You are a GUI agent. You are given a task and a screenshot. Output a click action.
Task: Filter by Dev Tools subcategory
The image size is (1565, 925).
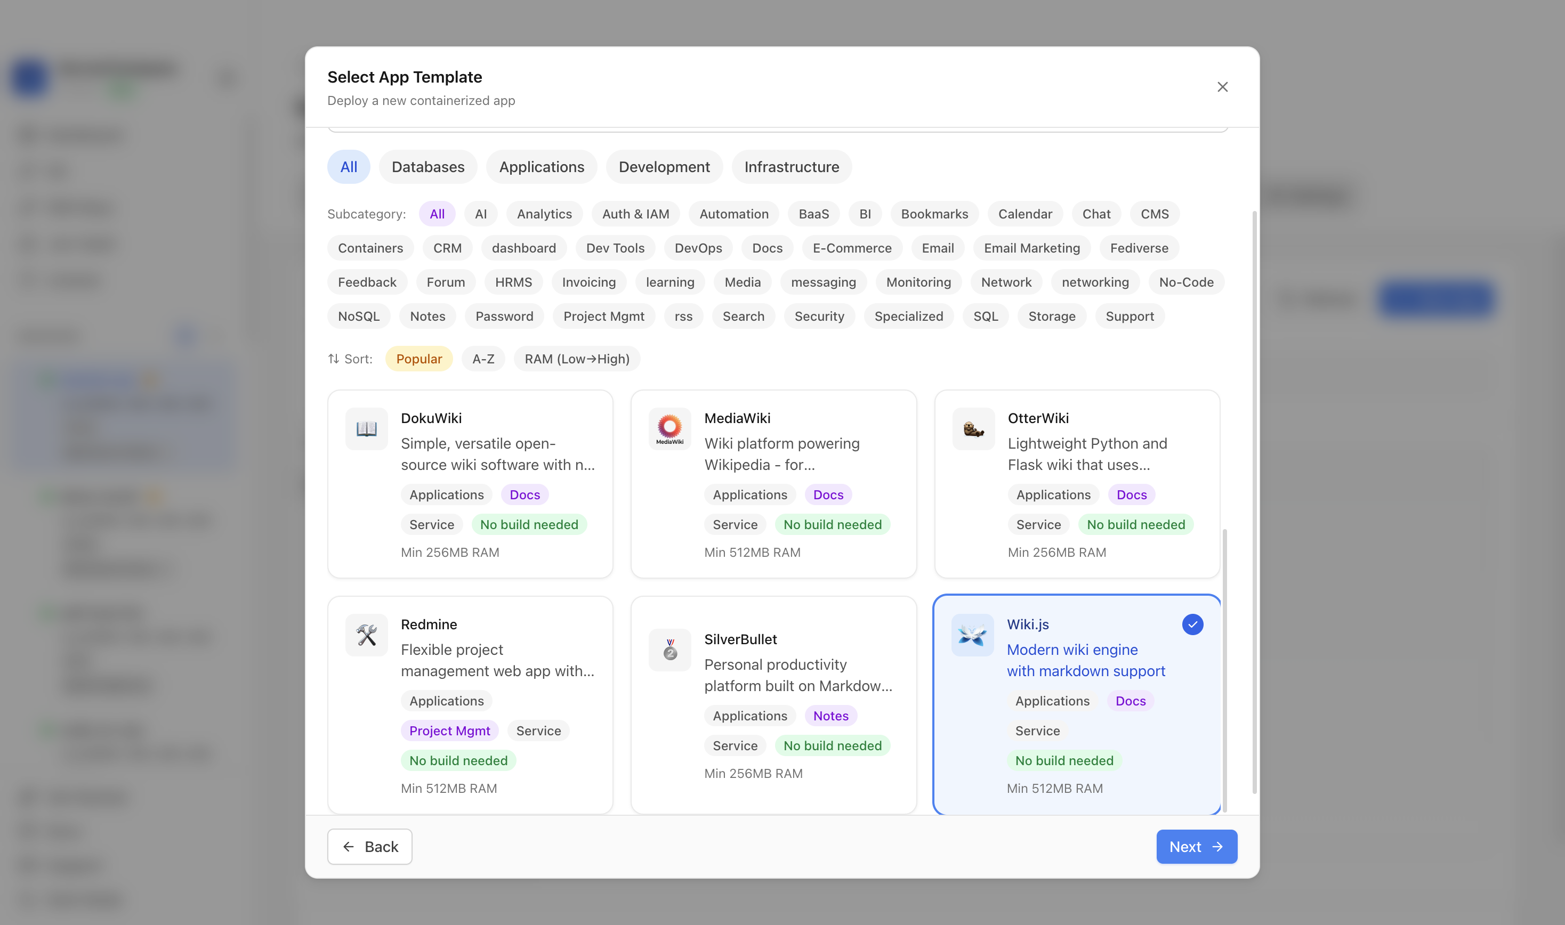pyautogui.click(x=615, y=248)
